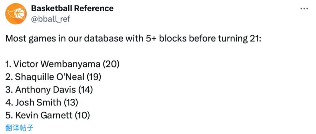The width and height of the screenshot is (316, 134).
Task: Open the Basketball Reference display name
Action: point(72,8)
